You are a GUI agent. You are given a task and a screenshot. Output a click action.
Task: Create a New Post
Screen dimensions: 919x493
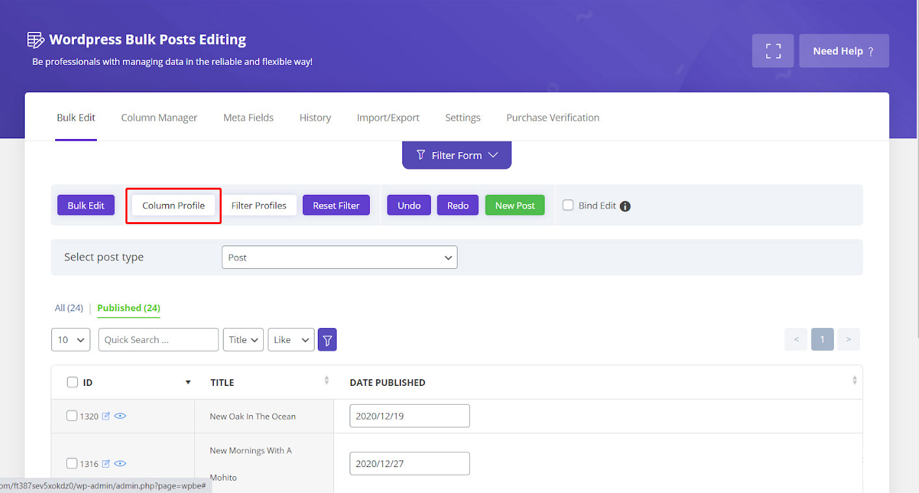tap(515, 205)
